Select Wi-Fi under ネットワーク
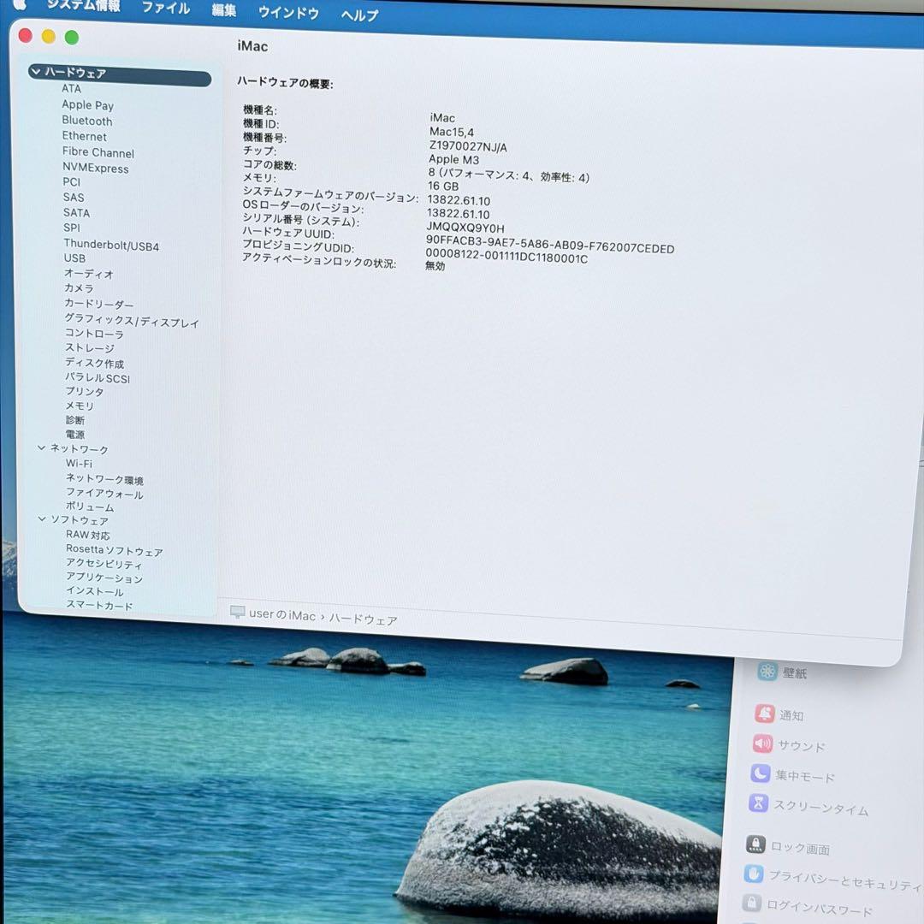This screenshot has width=924, height=924. tap(79, 463)
